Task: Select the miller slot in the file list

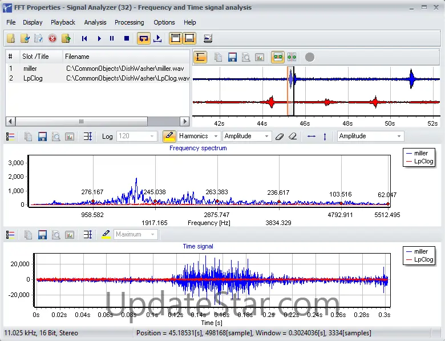Action: (30, 69)
